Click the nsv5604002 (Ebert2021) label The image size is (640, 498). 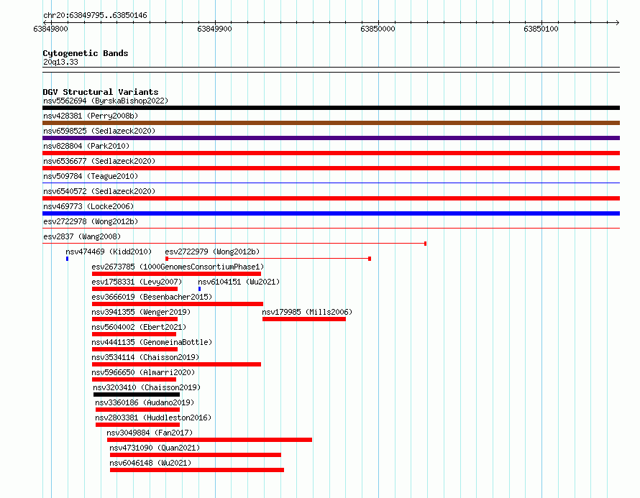[x=139, y=327]
